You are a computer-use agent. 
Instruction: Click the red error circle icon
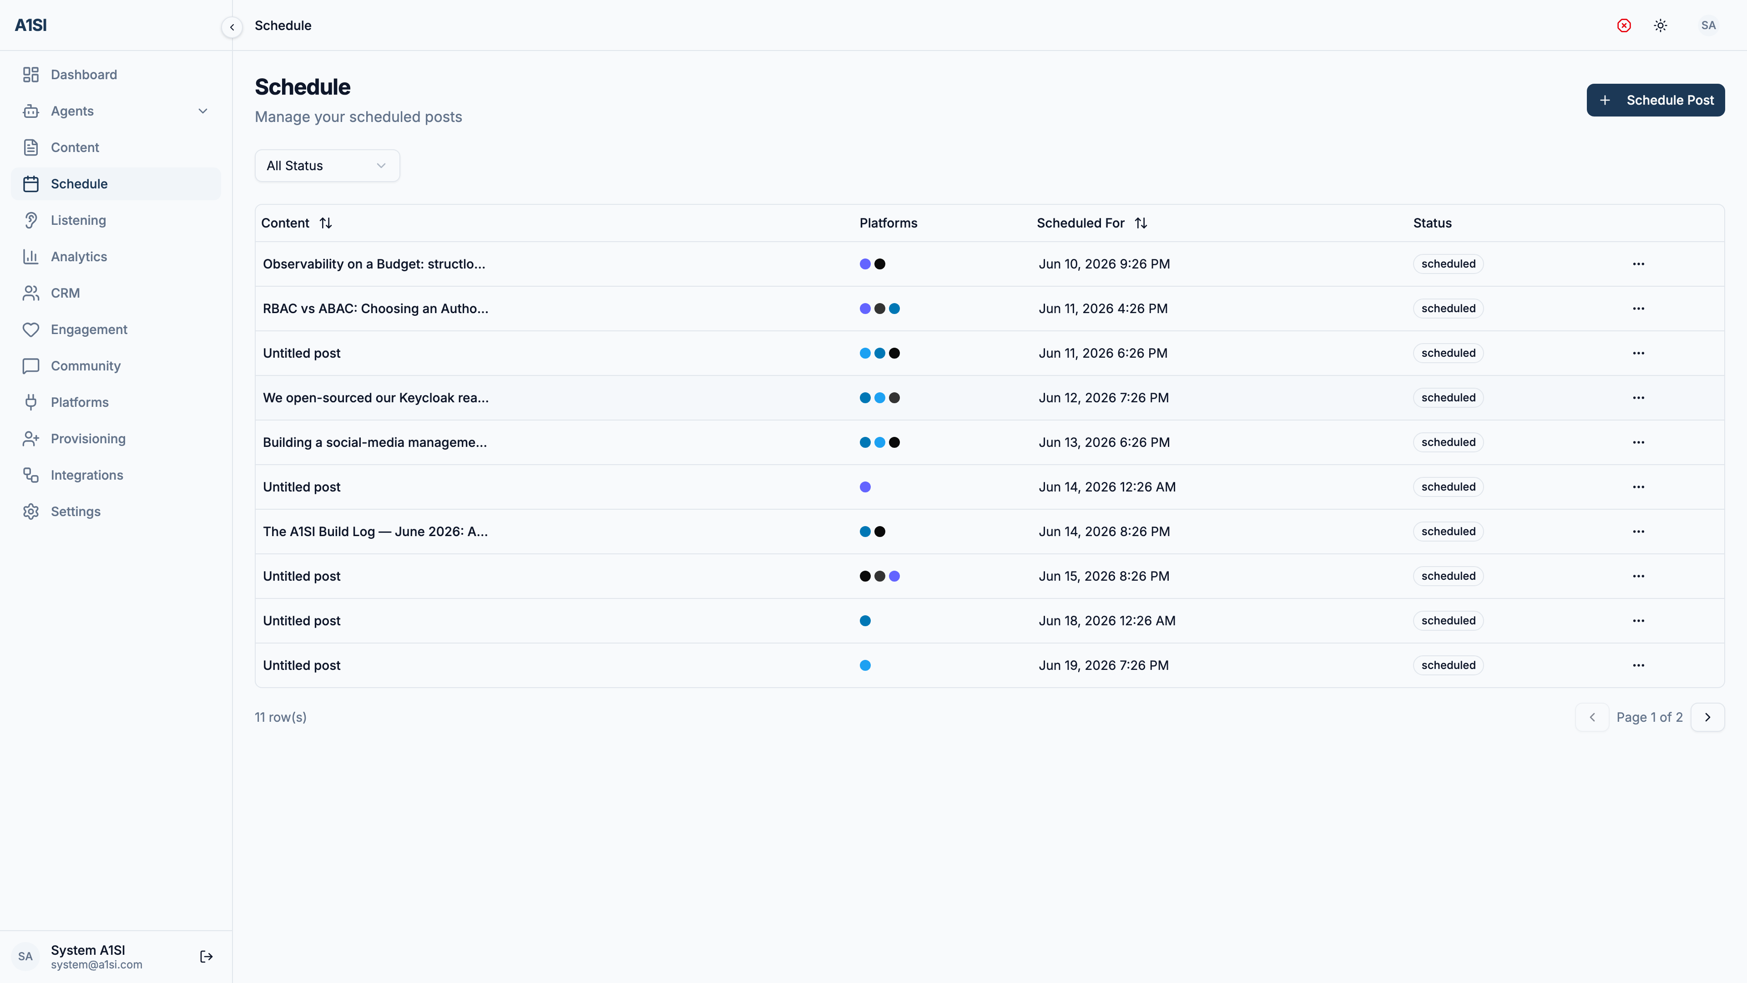pos(1624,26)
